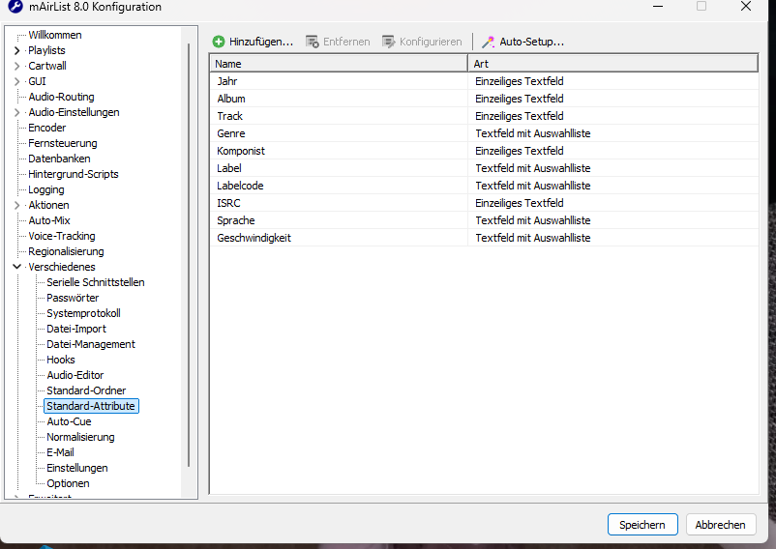Click the Konfigurieren toolbar icon

coord(389,42)
